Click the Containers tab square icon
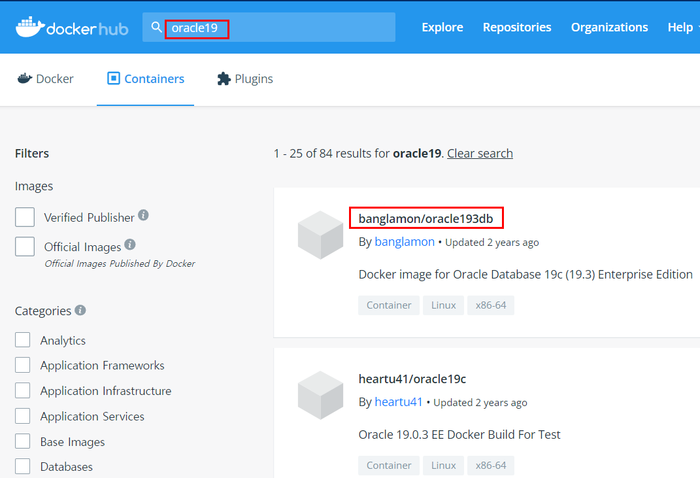 pos(113,78)
